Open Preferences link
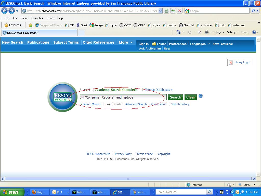Image resolution: width=261 pixels, height=196 pixels. [x=178, y=44]
